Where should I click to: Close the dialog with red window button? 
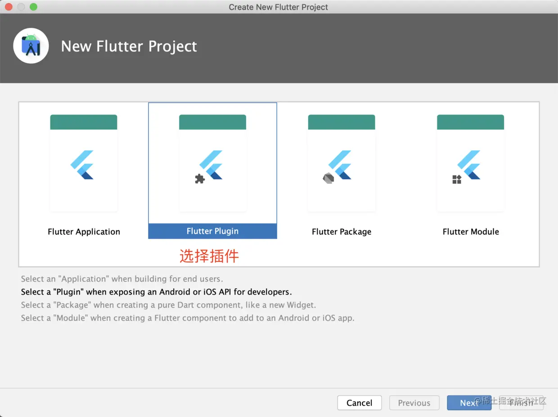tap(9, 7)
